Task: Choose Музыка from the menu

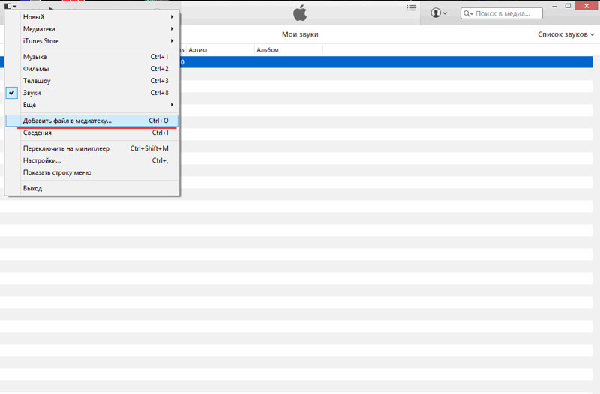Action: 35,57
